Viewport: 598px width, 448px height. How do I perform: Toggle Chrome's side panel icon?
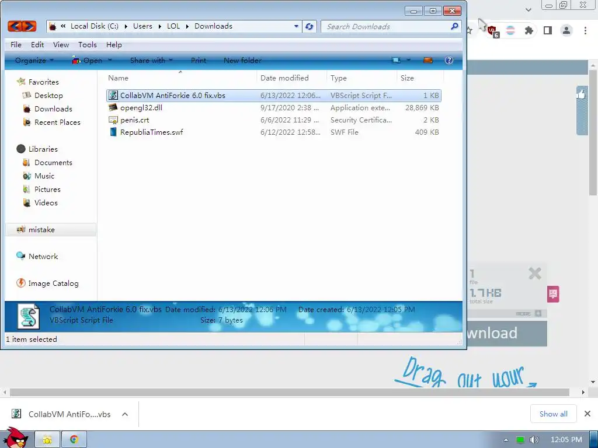[x=548, y=30]
